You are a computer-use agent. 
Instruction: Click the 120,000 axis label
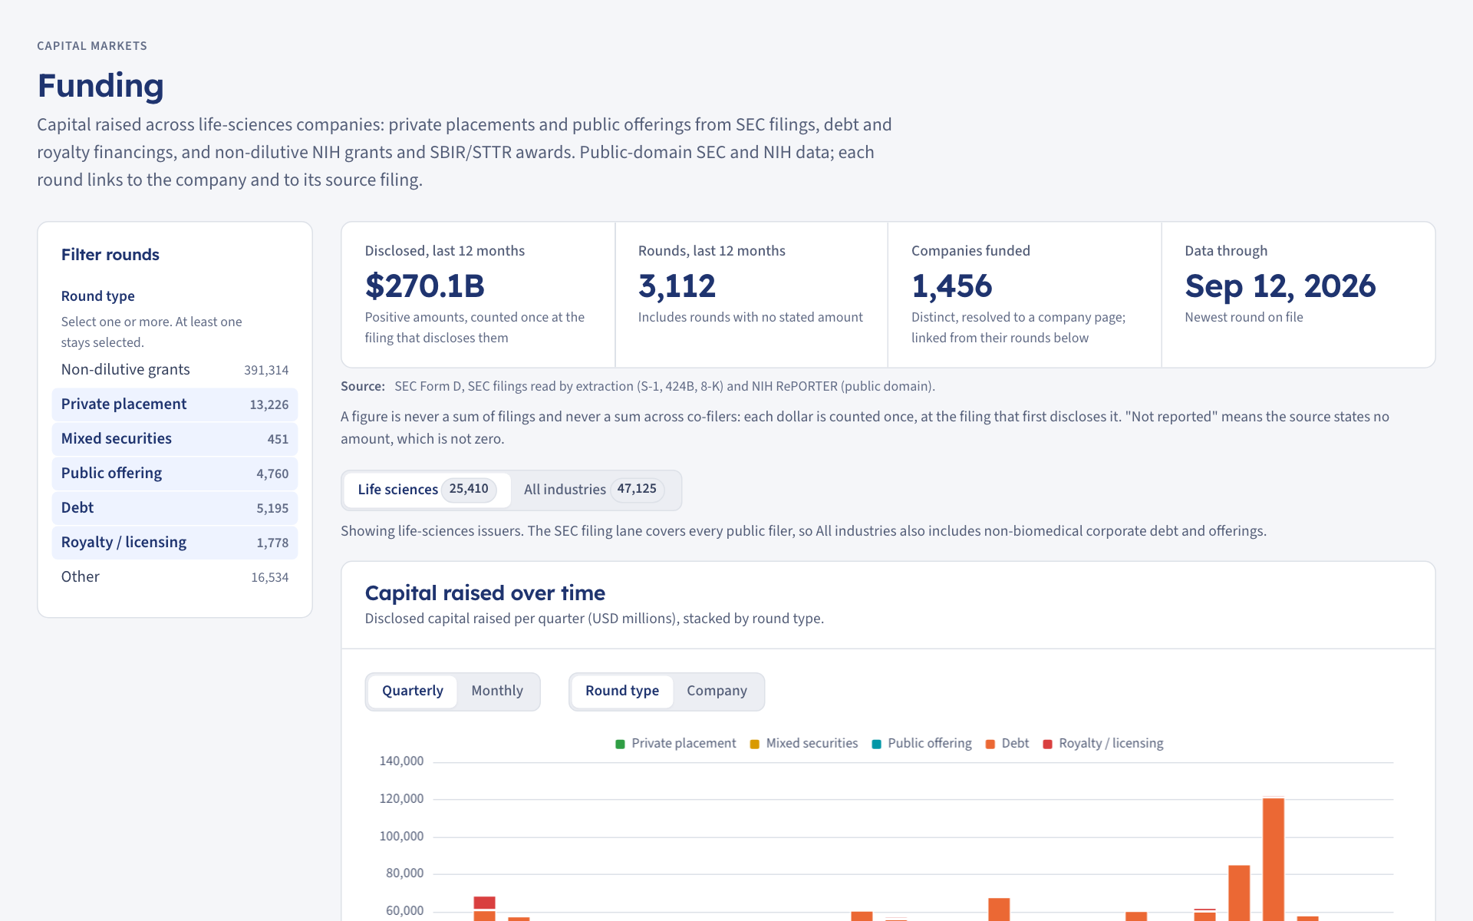[401, 799]
